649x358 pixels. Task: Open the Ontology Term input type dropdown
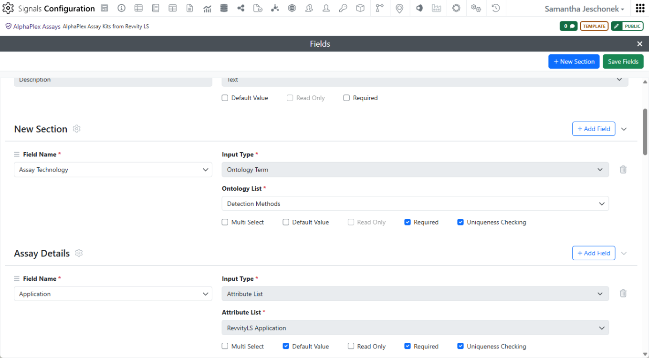(x=415, y=170)
